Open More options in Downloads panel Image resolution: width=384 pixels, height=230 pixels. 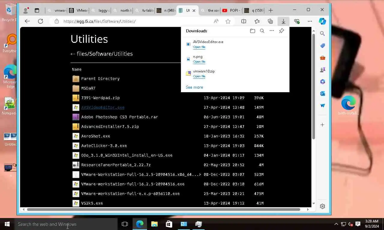[272, 31]
